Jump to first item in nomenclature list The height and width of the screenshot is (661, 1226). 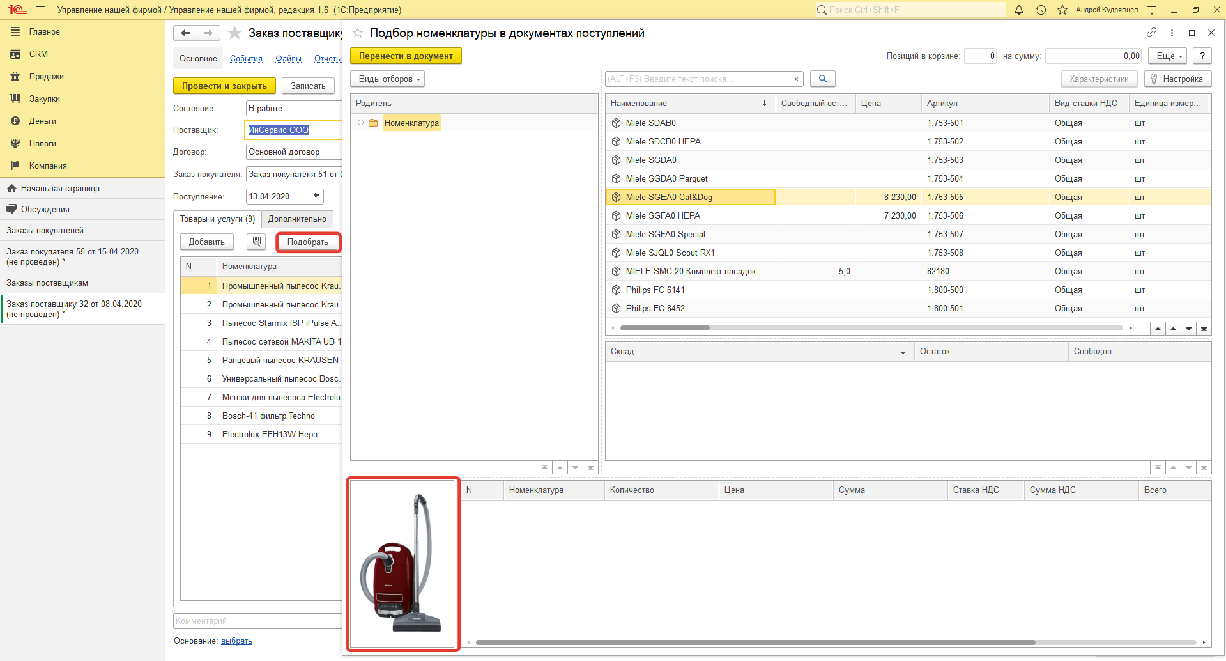click(1158, 329)
